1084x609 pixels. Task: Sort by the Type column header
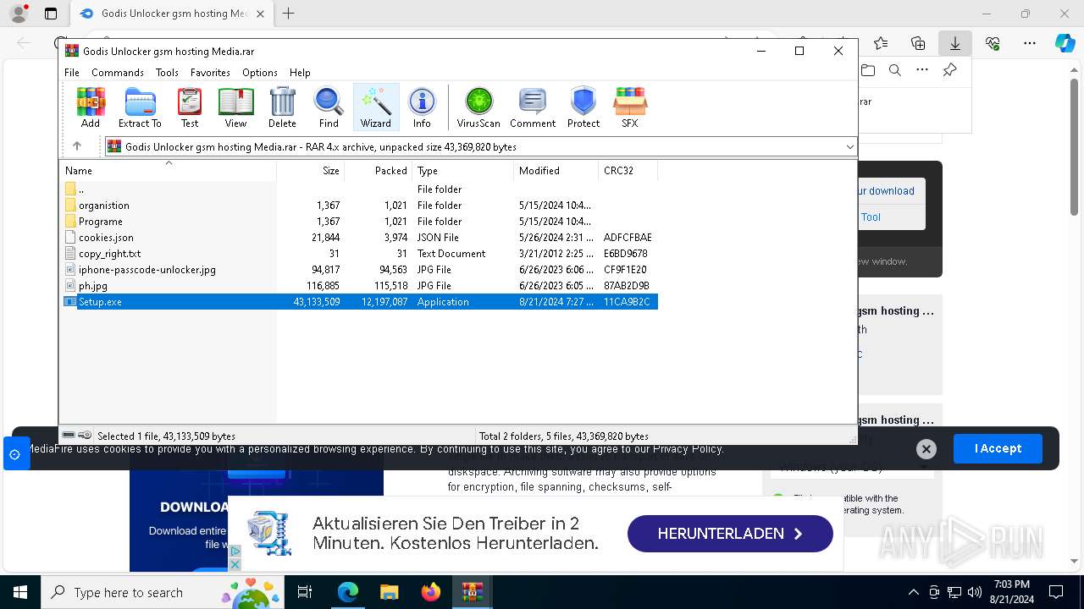click(x=462, y=171)
